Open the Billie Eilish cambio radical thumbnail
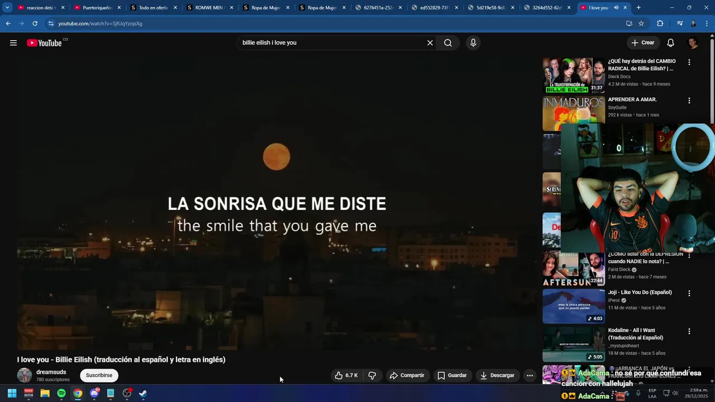This screenshot has height=402, width=715. point(574,75)
